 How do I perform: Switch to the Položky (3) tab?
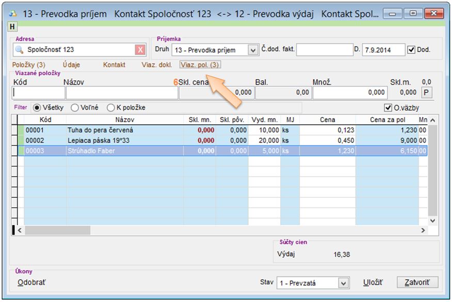click(x=28, y=65)
